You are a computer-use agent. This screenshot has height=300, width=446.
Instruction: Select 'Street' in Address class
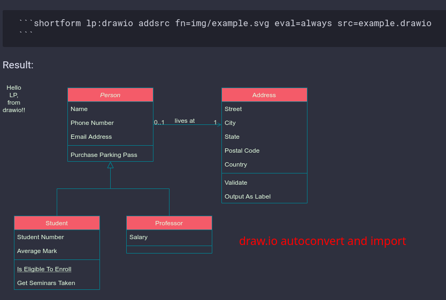233,109
